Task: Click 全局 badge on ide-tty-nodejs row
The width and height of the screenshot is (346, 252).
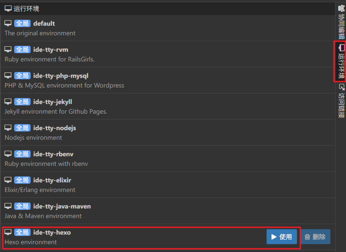Action: (x=22, y=128)
